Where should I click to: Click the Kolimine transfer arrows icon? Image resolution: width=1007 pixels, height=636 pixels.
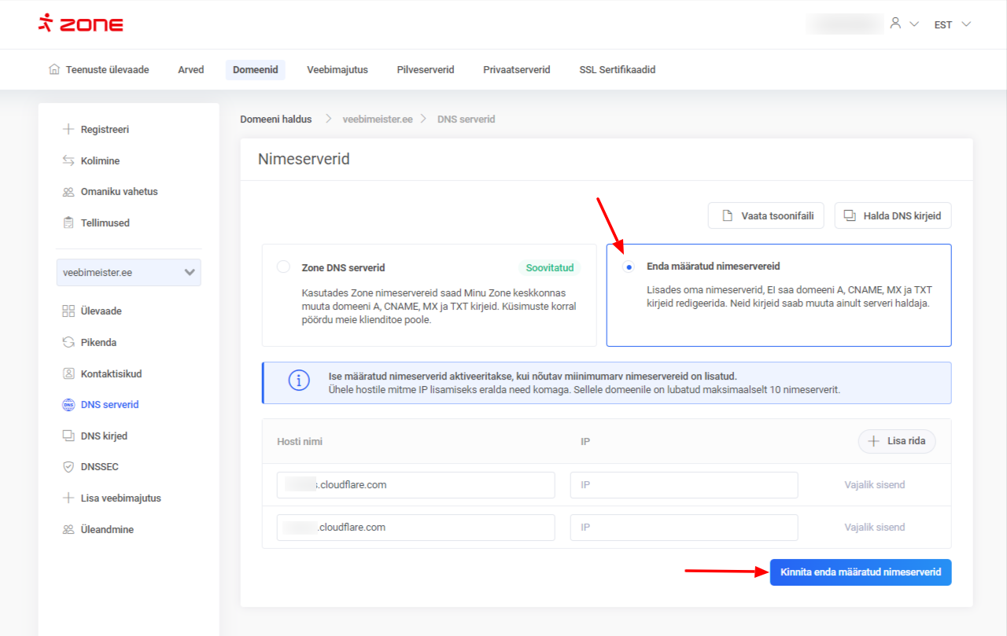click(68, 160)
